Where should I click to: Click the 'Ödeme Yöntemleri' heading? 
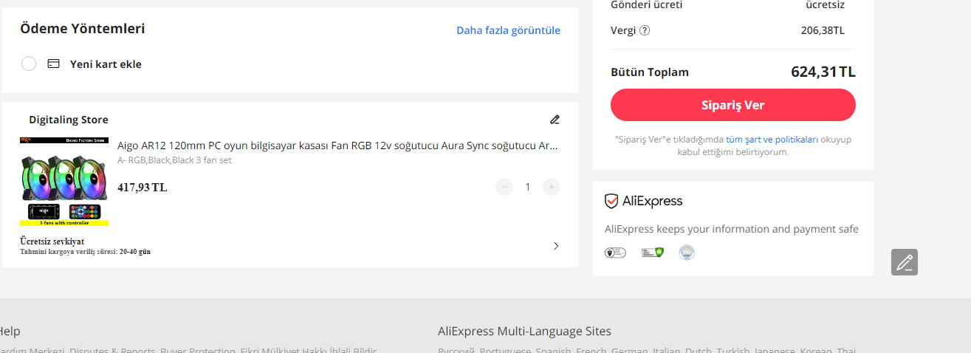[83, 29]
